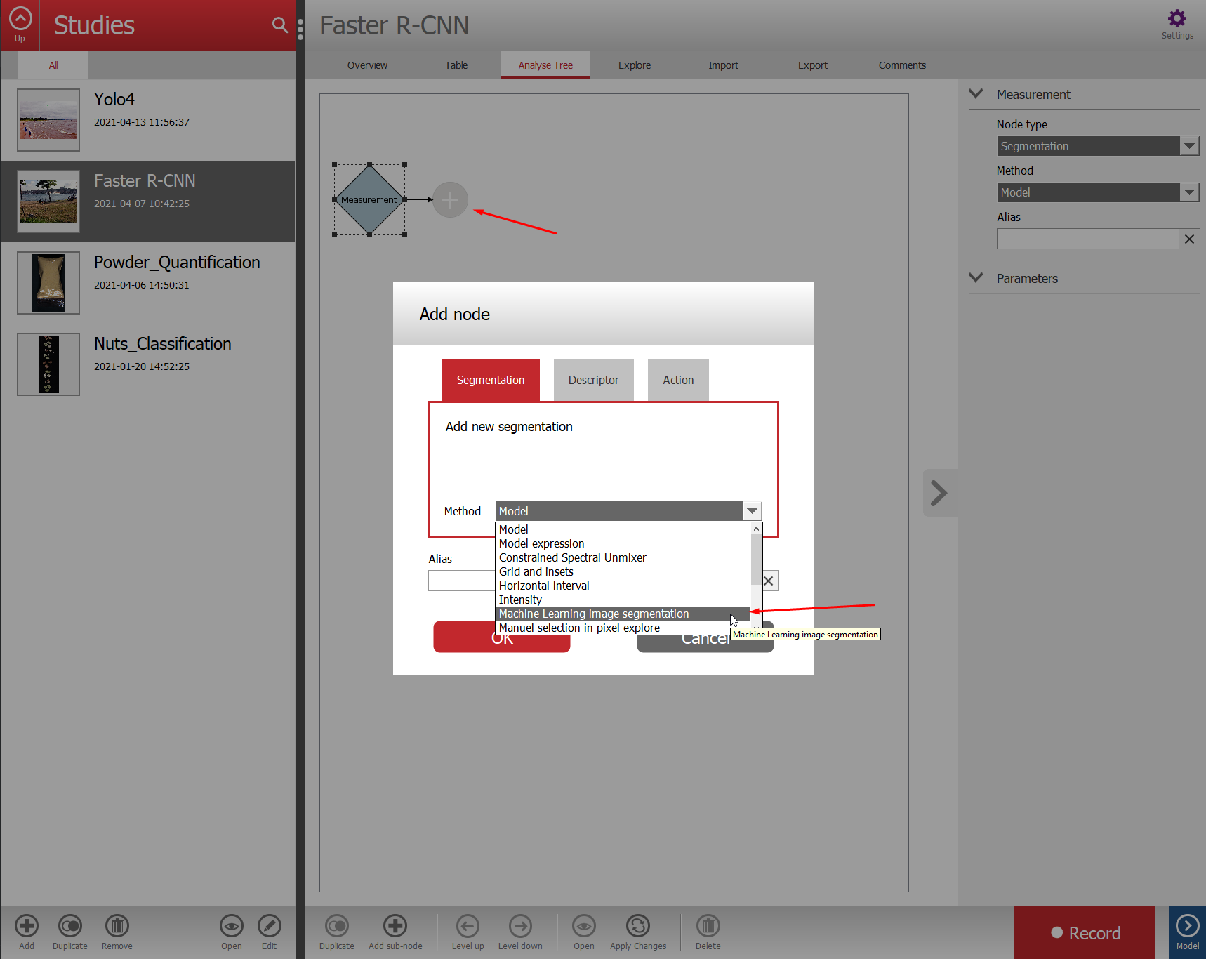Open the Method dropdown arrow in dialog
This screenshot has width=1206, height=959.
coord(752,511)
